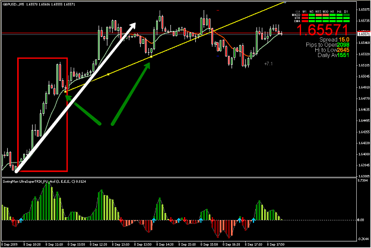Screen dimensions: 371x248
Task: Click the 8 Sep 17:50 time axis label
Action: 275,244
